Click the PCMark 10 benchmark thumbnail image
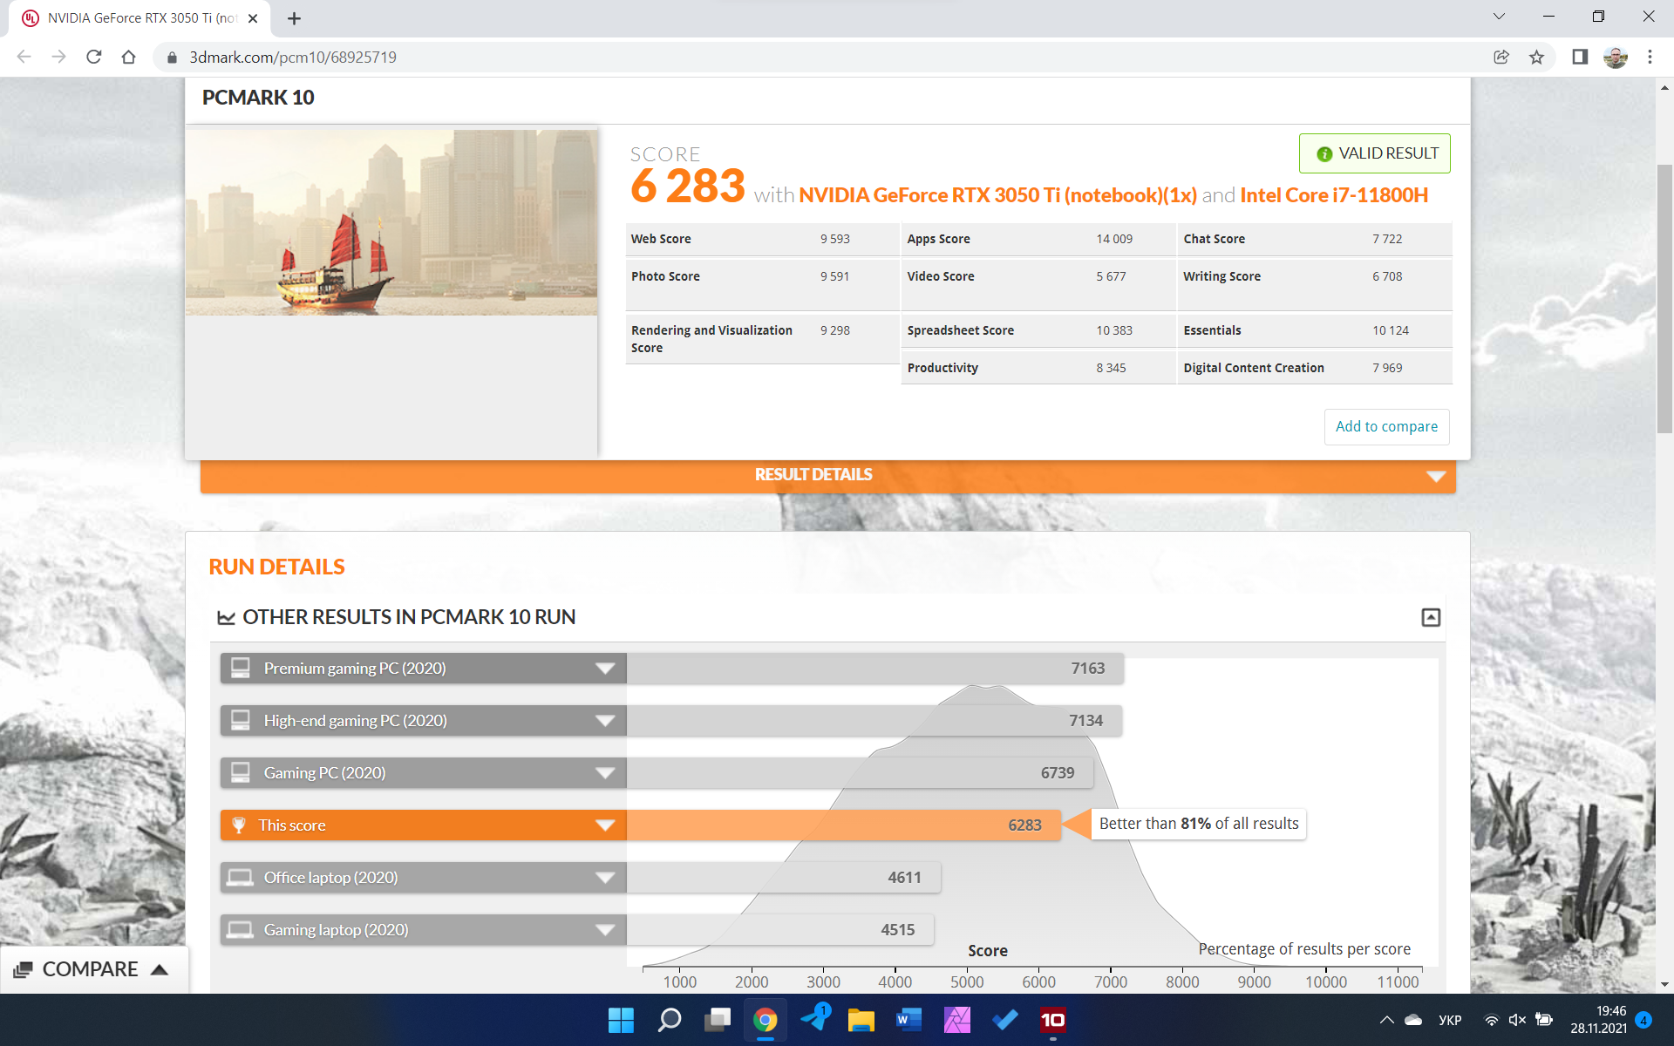The height and width of the screenshot is (1046, 1674). point(391,222)
